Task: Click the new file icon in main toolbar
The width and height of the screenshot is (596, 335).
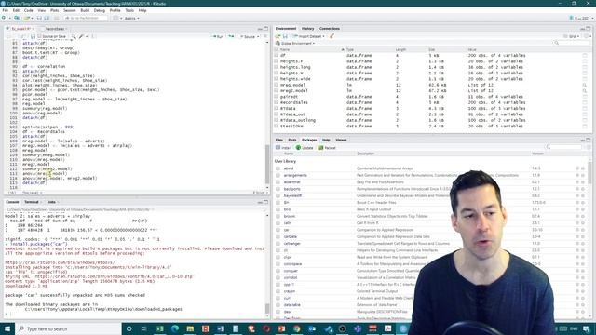Action: 4,18
